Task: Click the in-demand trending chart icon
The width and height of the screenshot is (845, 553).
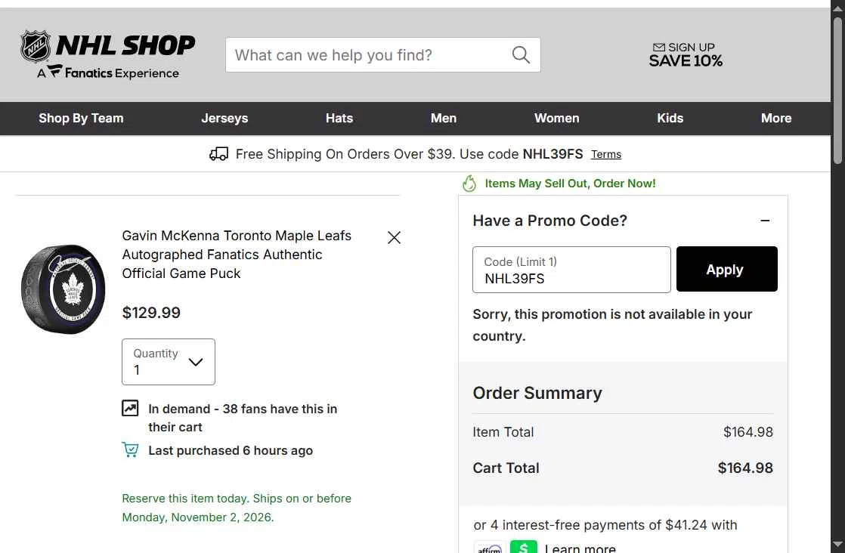Action: [x=130, y=408]
